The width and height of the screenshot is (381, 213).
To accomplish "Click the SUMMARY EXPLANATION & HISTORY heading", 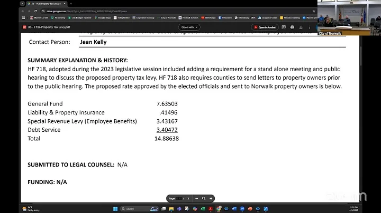I will pos(77,60).
